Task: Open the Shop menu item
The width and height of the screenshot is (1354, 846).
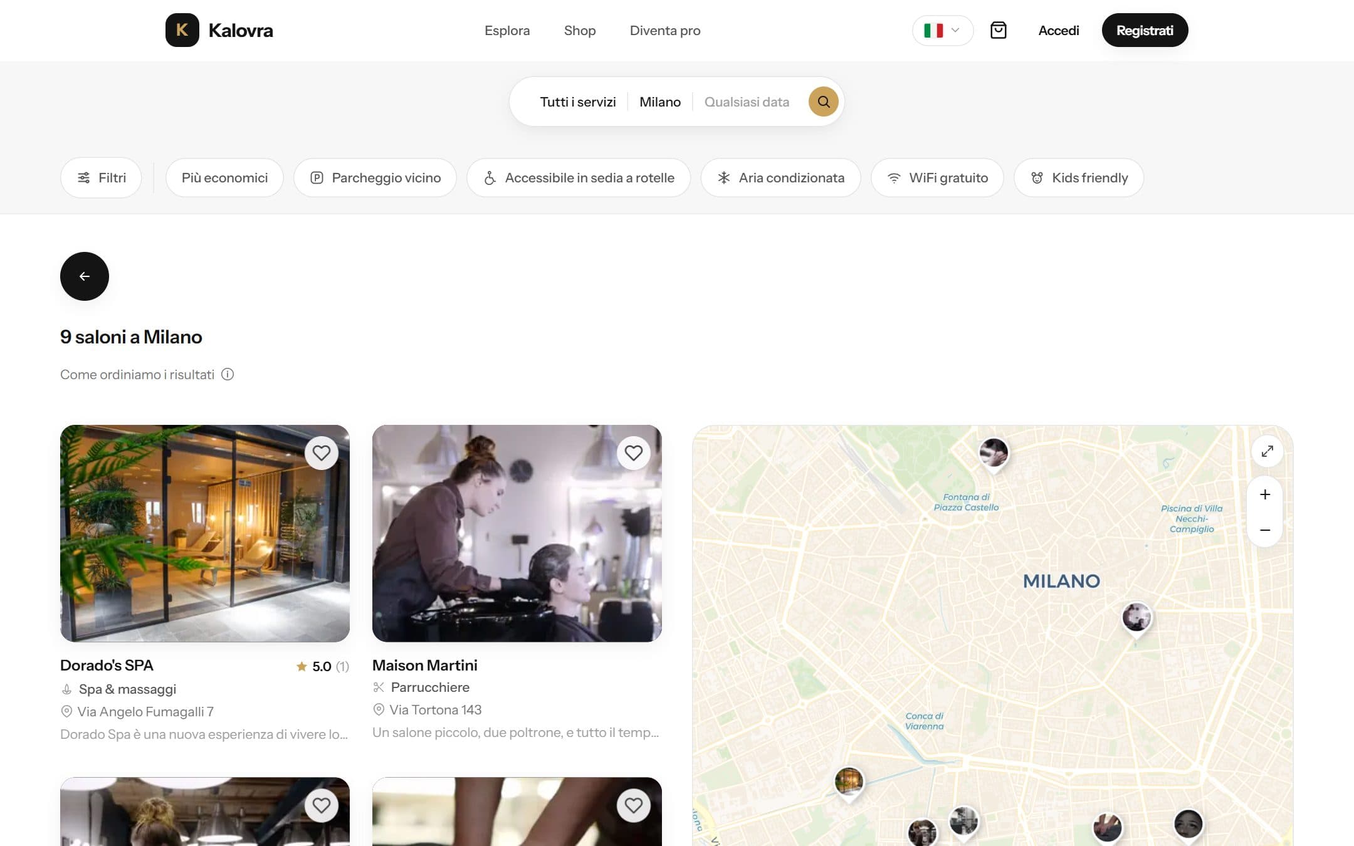Action: tap(579, 30)
